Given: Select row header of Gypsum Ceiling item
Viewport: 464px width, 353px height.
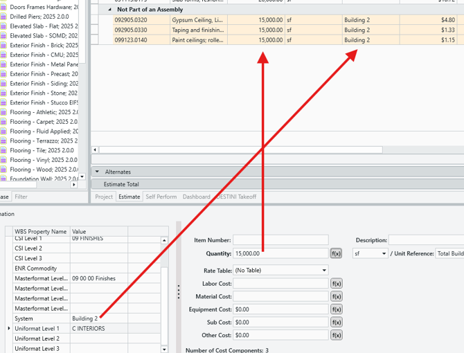Looking at the screenshot, I should click(x=105, y=20).
